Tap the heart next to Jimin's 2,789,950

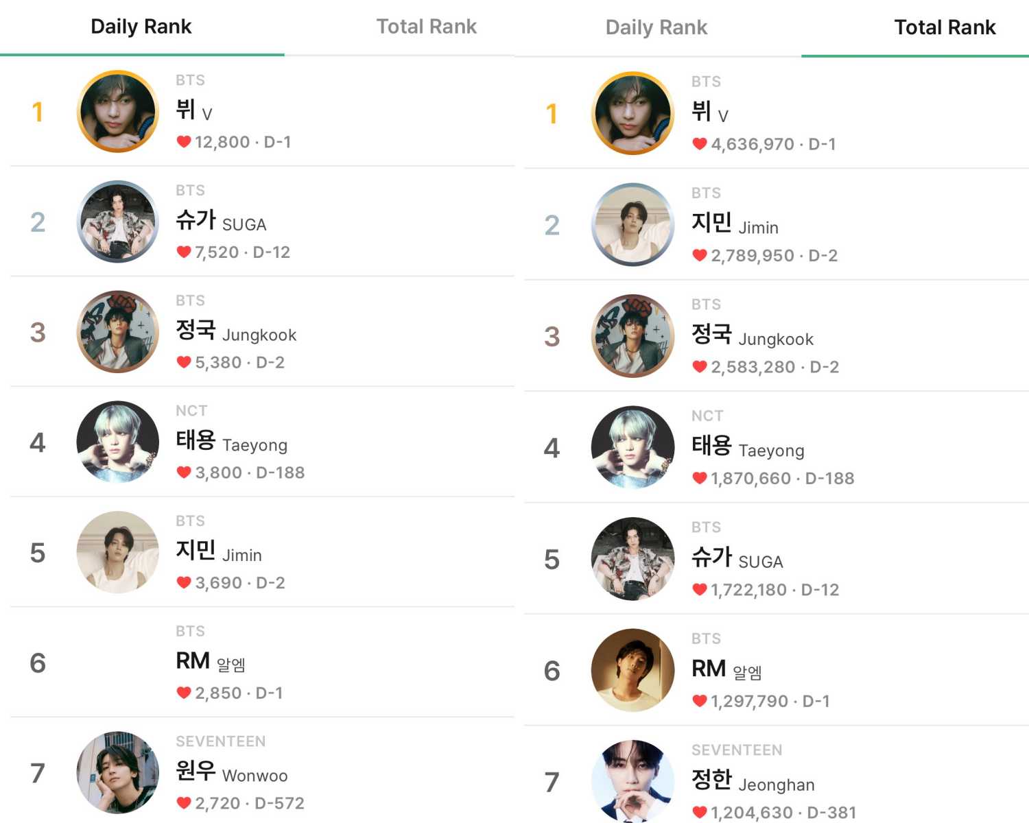tap(699, 256)
